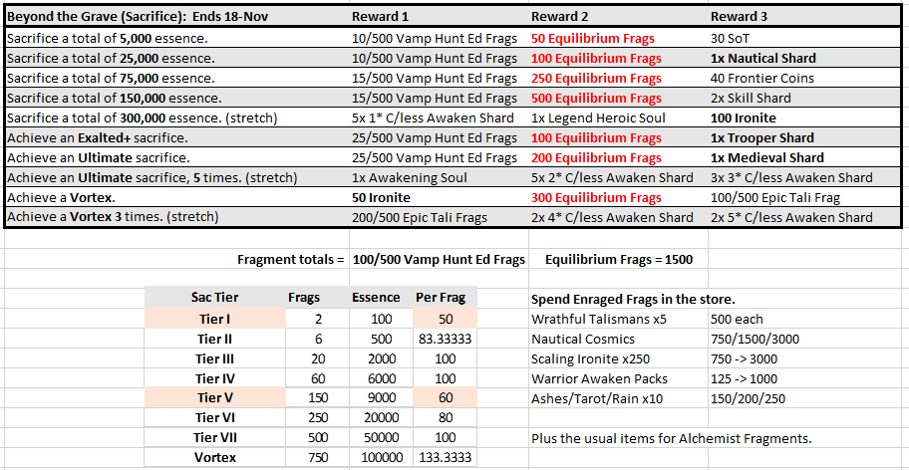Click the Reward 2 column header
This screenshot has height=470, width=909.
[617, 17]
